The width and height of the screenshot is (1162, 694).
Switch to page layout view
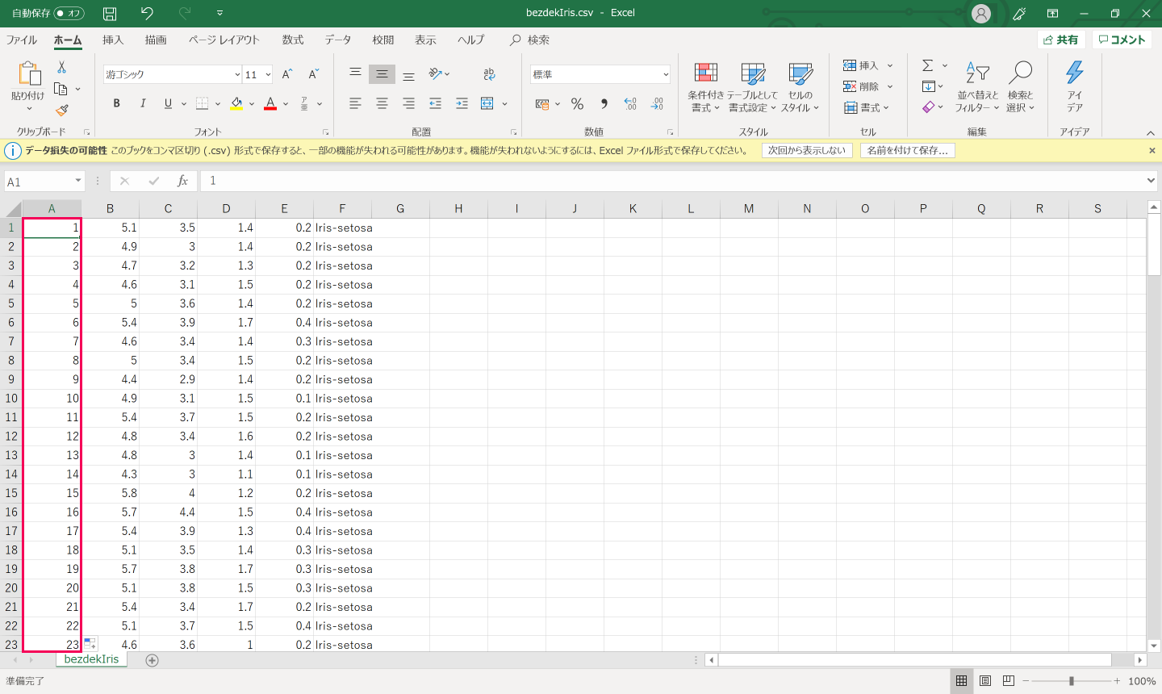985,681
